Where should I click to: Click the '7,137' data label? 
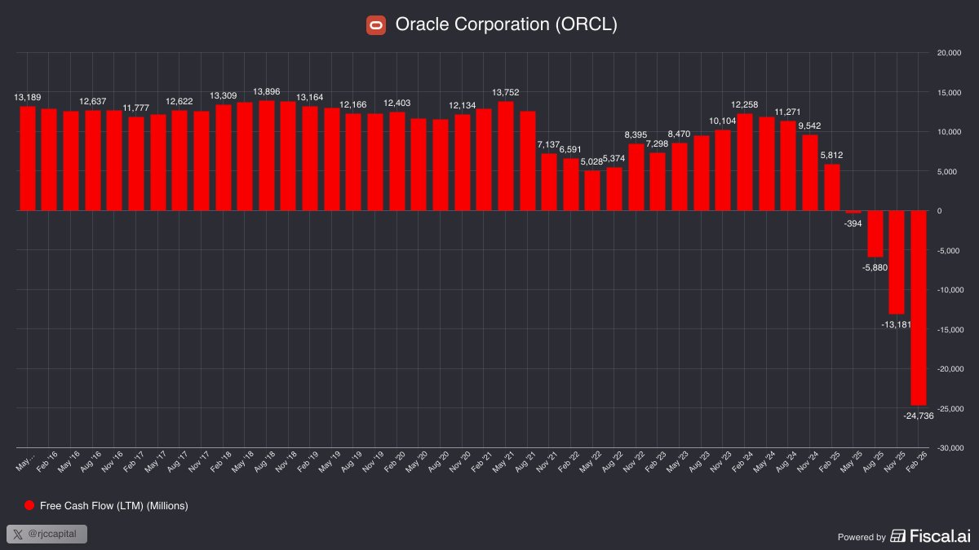[x=549, y=145]
